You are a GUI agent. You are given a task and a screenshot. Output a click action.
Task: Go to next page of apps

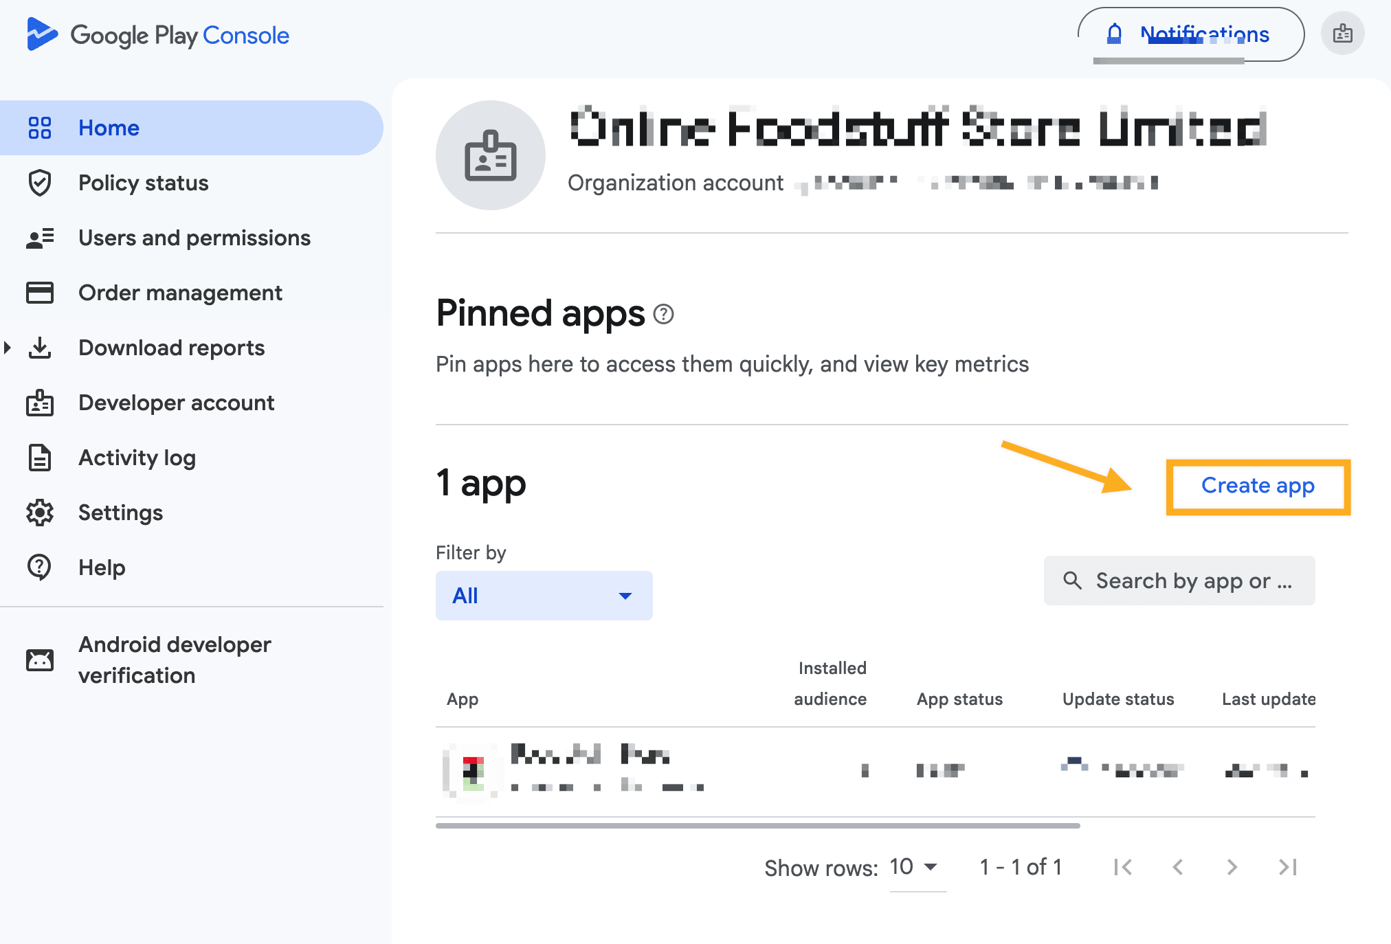(1232, 867)
